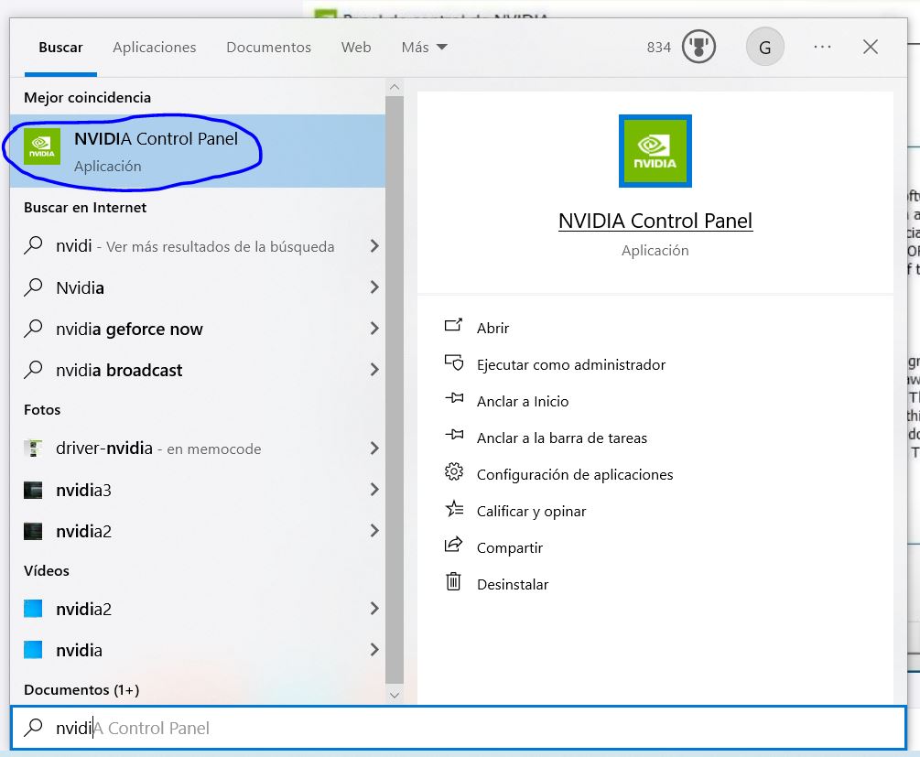Viewport: 920px width, 757px height.
Task: Click the 'Aplicación' subtitle in the preview pane
Action: (655, 251)
